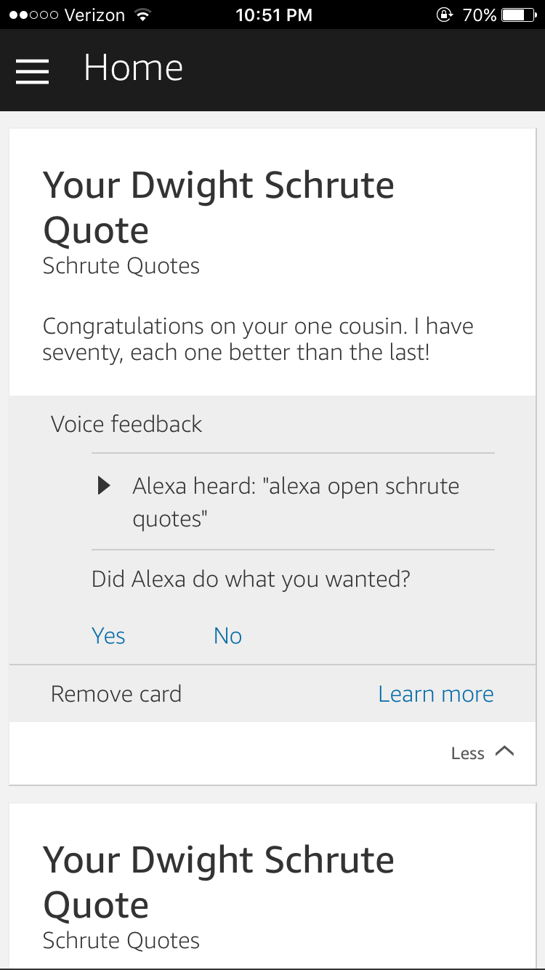Answer Yes to Alexa feedback

pyautogui.click(x=108, y=636)
